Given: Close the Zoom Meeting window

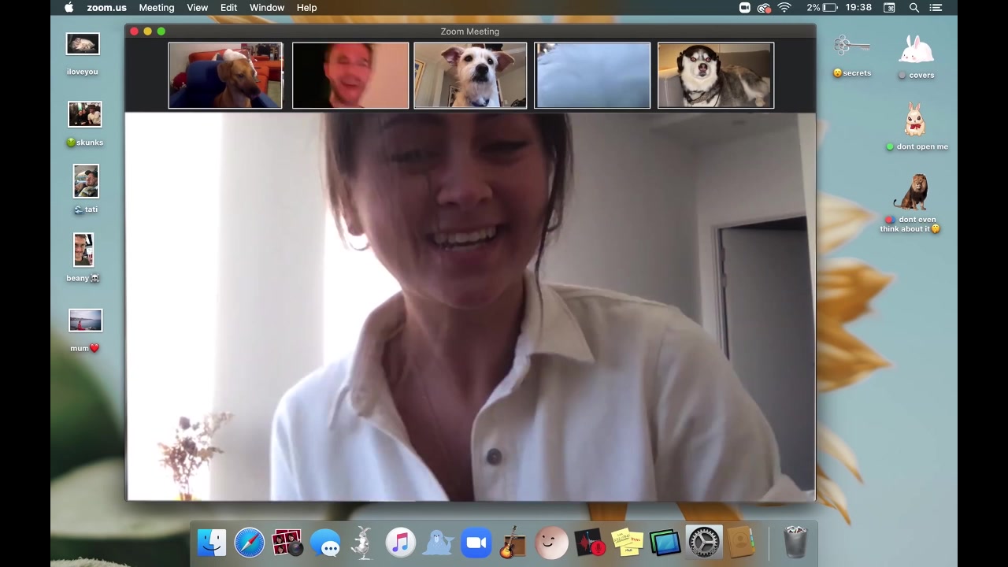Looking at the screenshot, I should (x=134, y=31).
